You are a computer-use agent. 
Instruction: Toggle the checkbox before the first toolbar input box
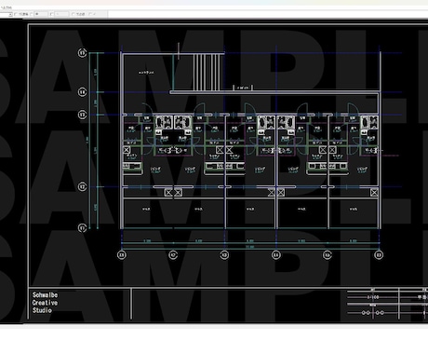[x=32, y=14]
